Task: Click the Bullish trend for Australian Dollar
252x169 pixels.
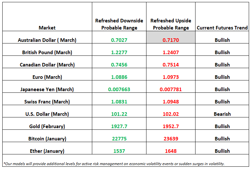Action: [222, 40]
